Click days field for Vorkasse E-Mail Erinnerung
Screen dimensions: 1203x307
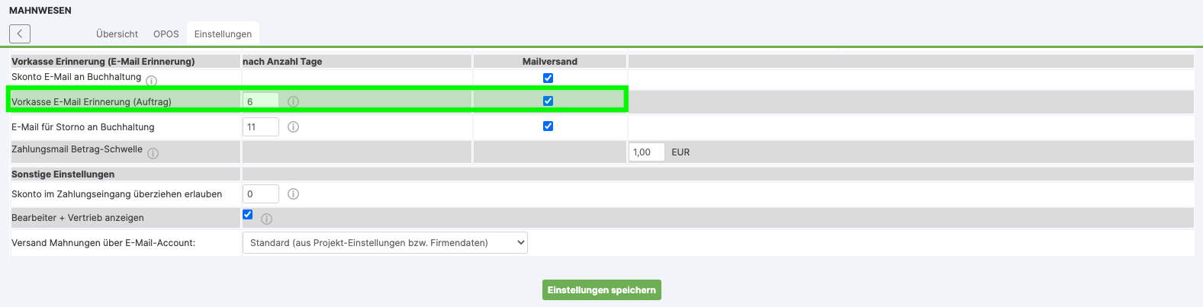click(x=260, y=101)
